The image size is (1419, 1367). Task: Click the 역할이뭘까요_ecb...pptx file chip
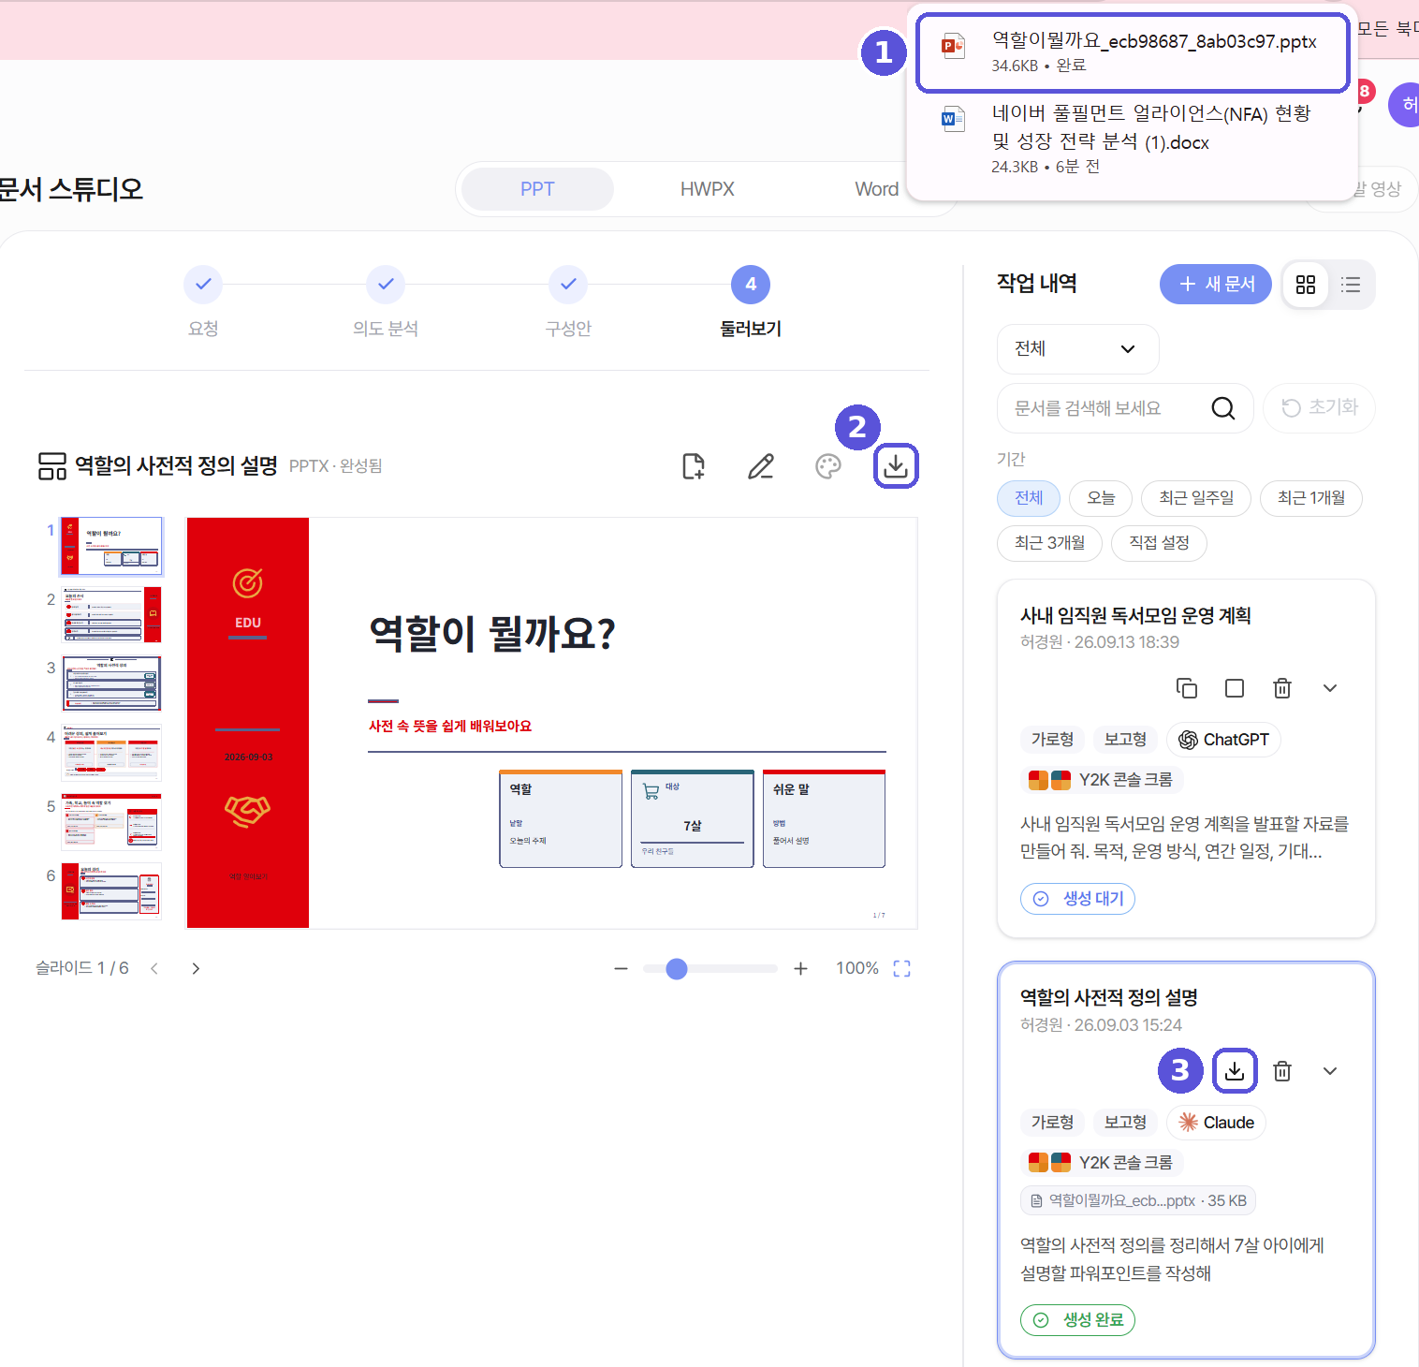(1138, 1200)
